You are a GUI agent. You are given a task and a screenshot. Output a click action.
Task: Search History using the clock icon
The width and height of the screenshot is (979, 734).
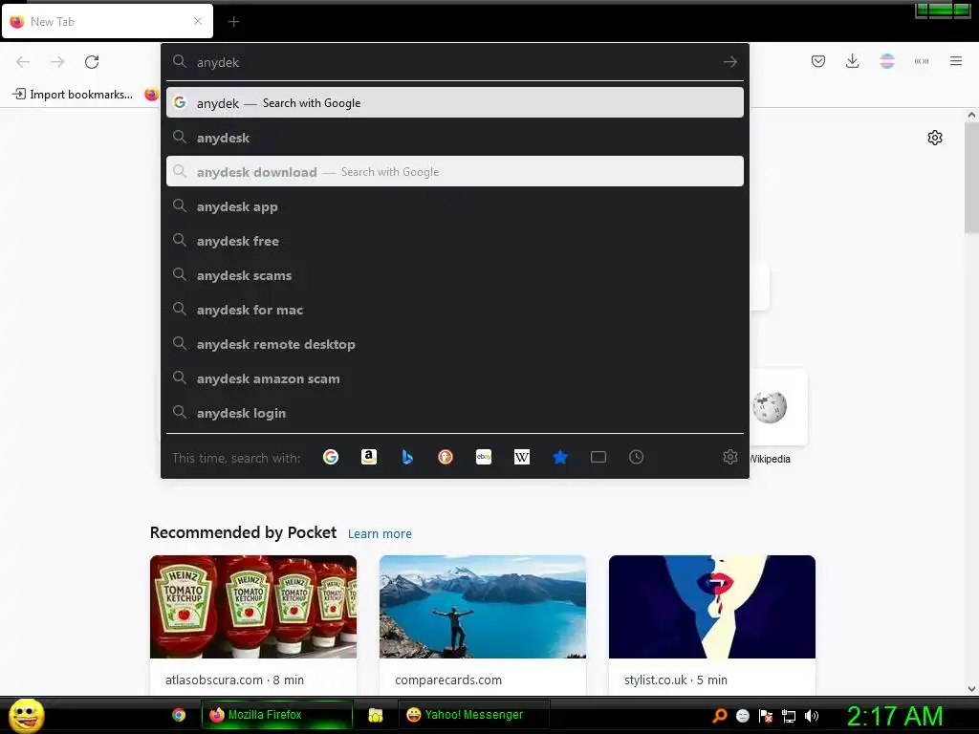coord(636,457)
